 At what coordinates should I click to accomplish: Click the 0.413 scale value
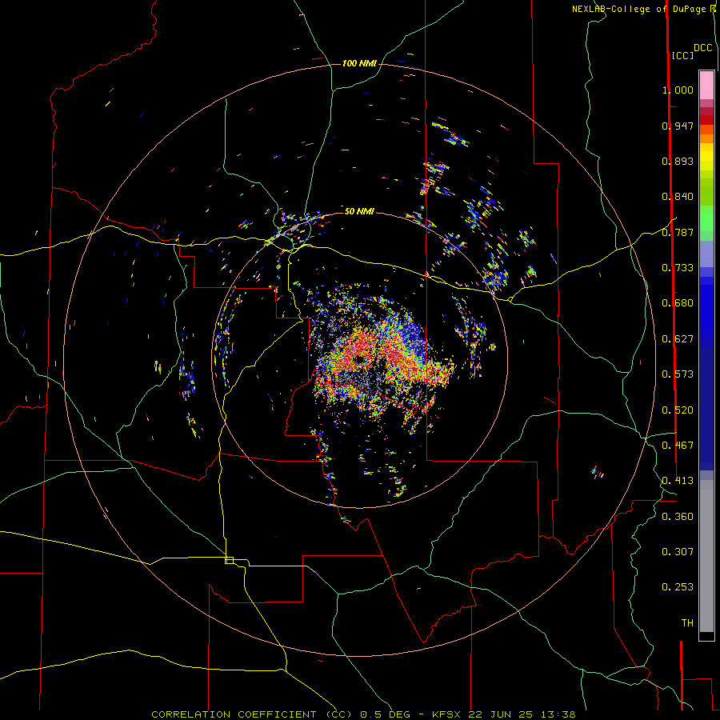(678, 481)
